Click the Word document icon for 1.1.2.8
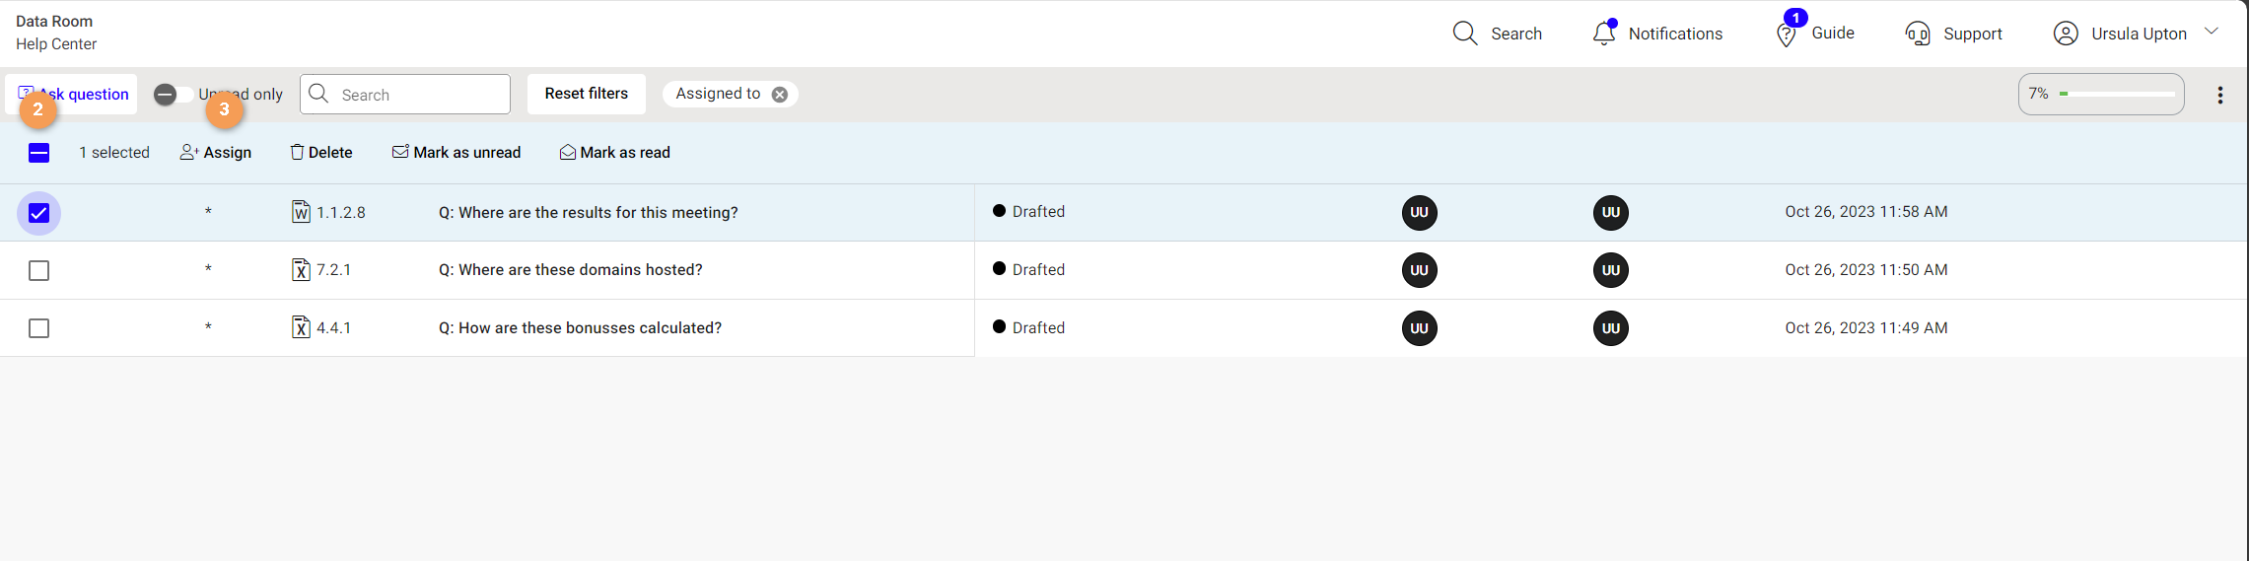 click(x=301, y=212)
